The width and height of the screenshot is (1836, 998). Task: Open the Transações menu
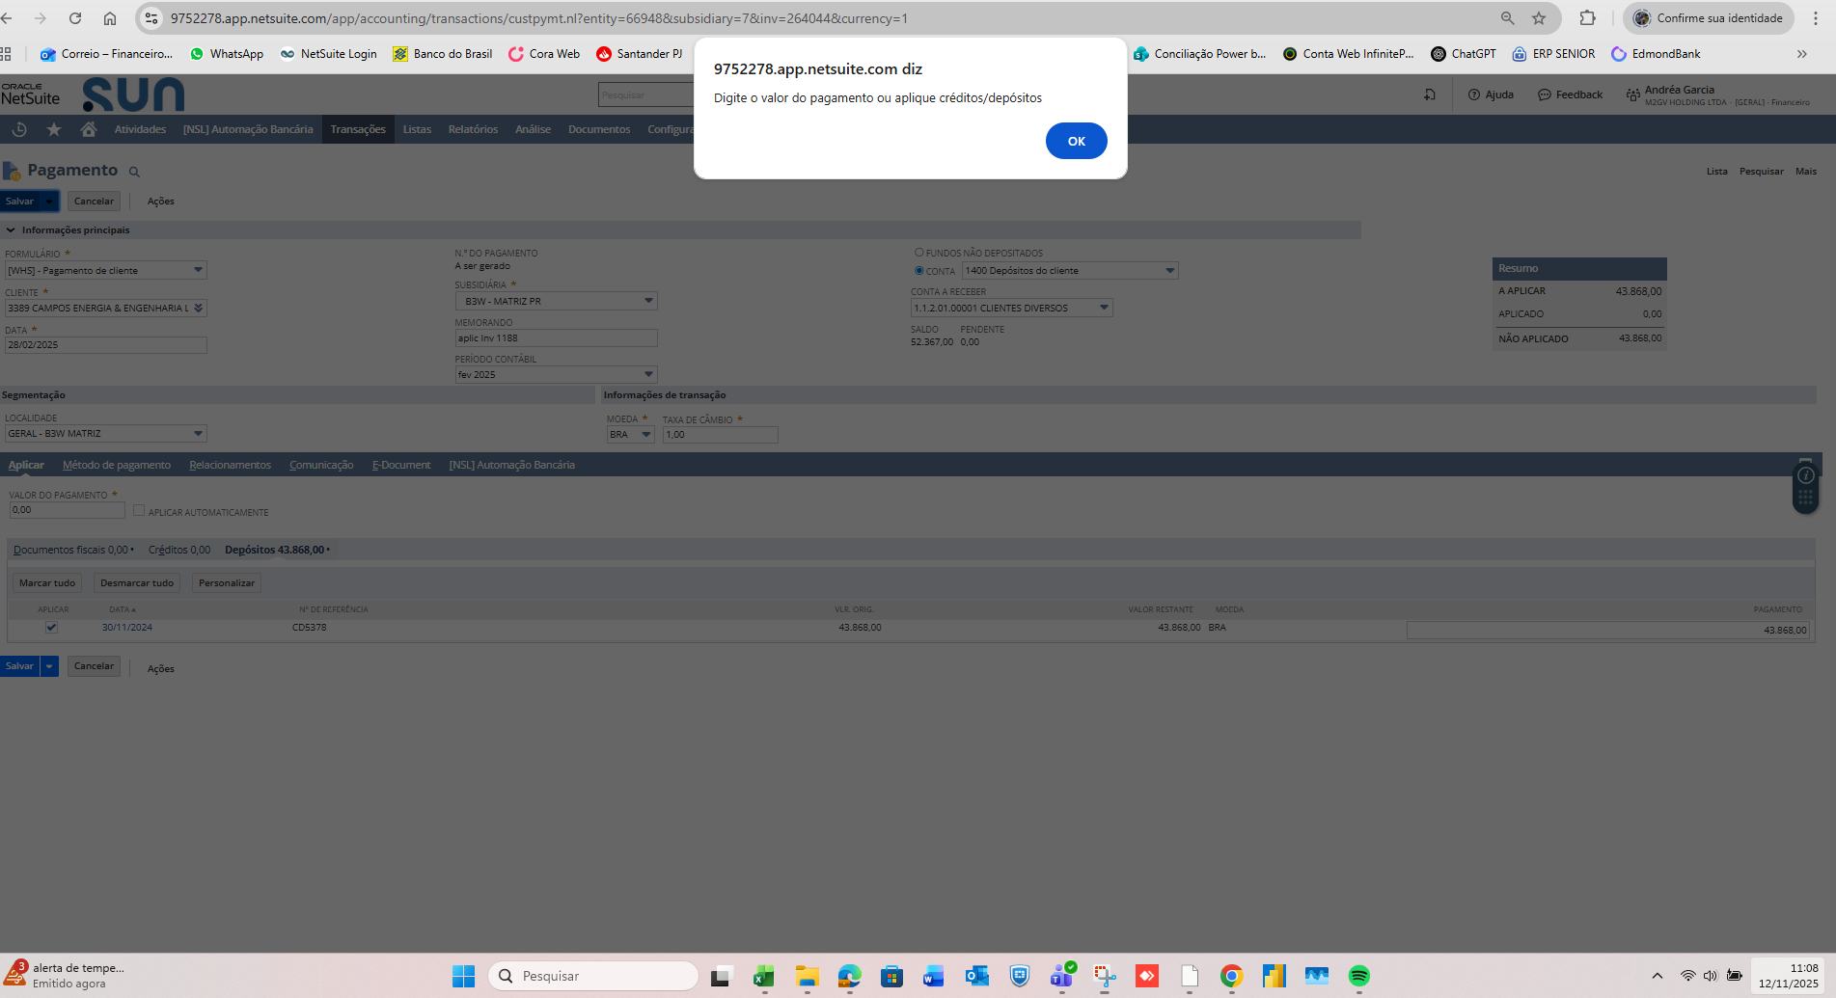(x=358, y=129)
